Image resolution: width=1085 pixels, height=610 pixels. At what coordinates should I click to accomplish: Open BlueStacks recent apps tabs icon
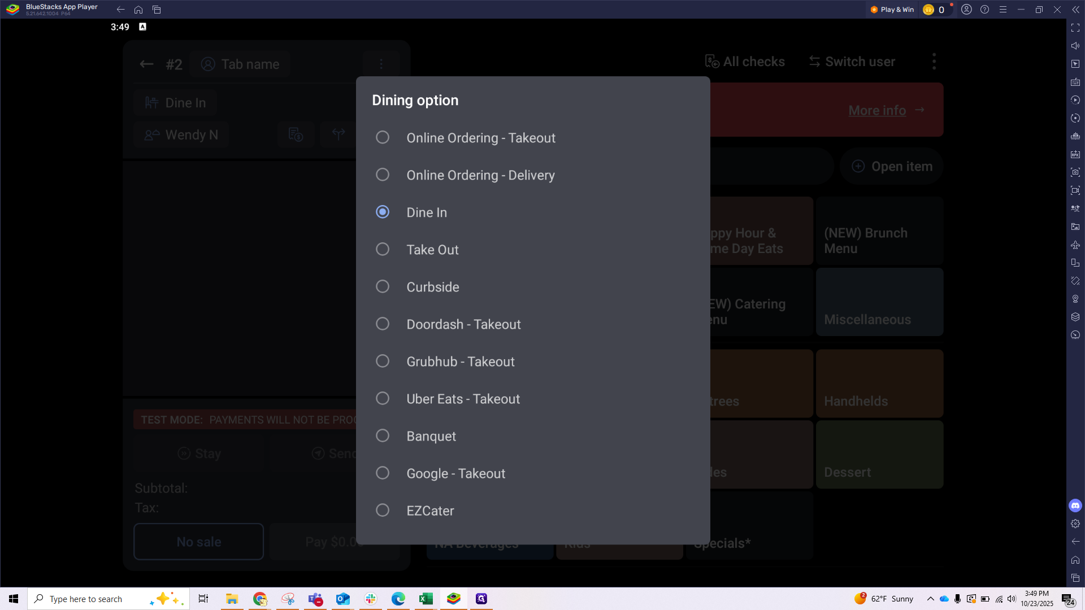pyautogui.click(x=157, y=10)
